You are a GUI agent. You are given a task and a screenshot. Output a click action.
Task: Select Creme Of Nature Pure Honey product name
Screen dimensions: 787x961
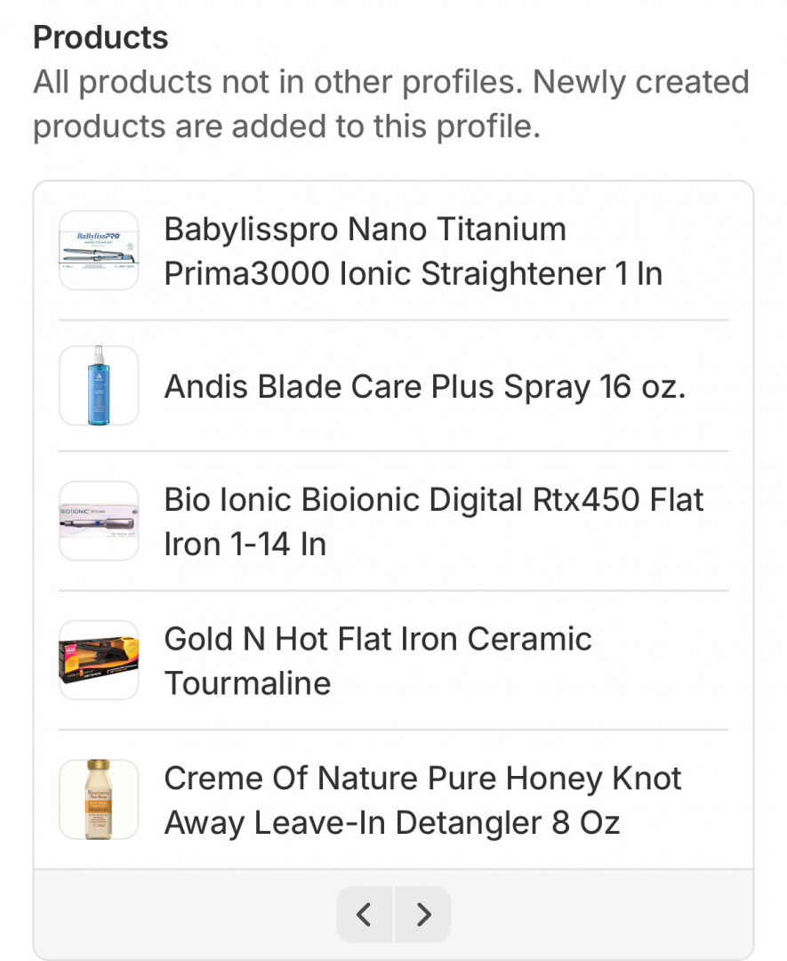(422, 779)
